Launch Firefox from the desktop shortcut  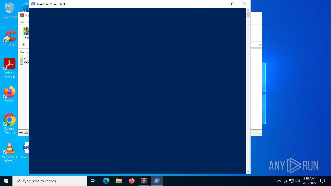point(9,94)
